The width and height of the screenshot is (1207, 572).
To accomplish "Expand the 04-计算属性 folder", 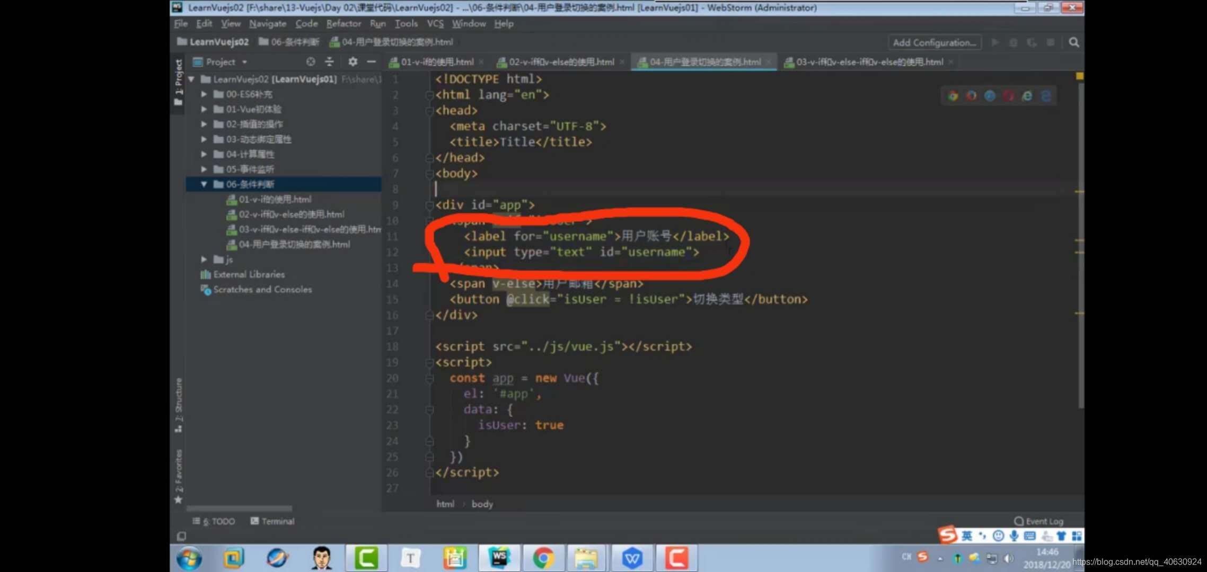I will coord(204,154).
